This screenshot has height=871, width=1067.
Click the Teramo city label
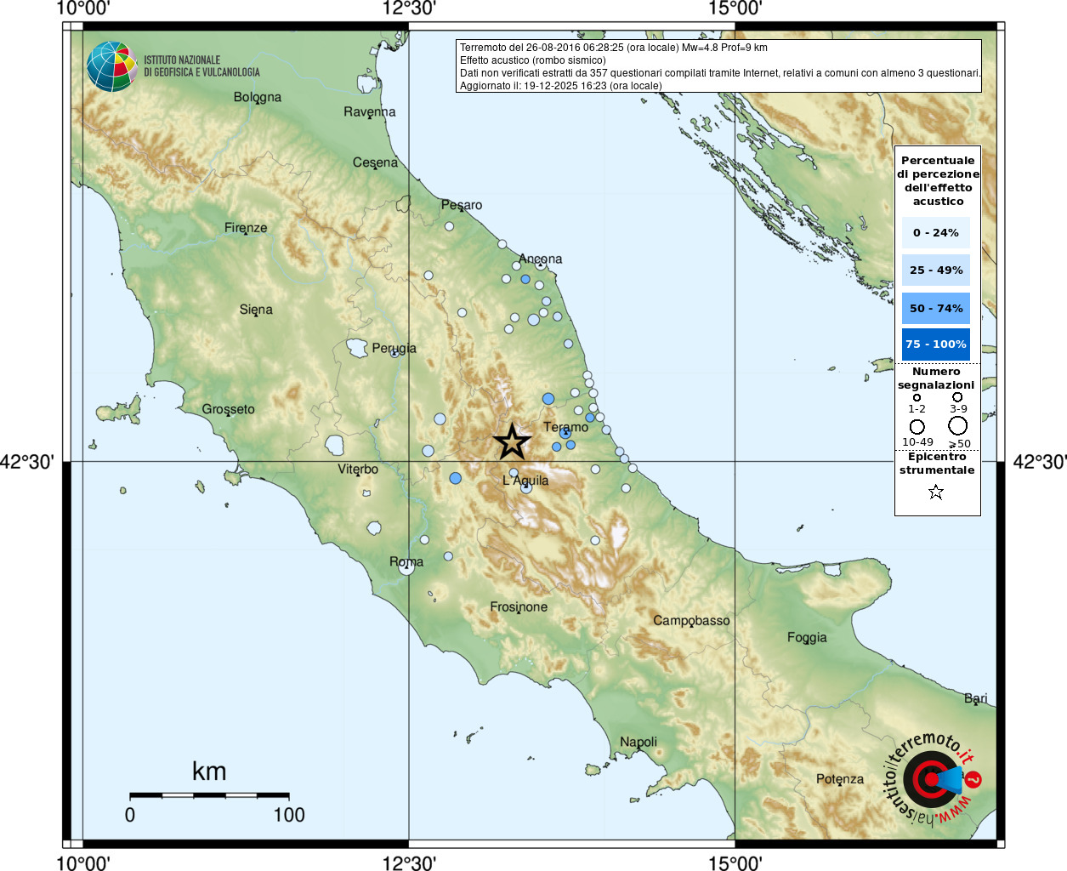pos(565,427)
